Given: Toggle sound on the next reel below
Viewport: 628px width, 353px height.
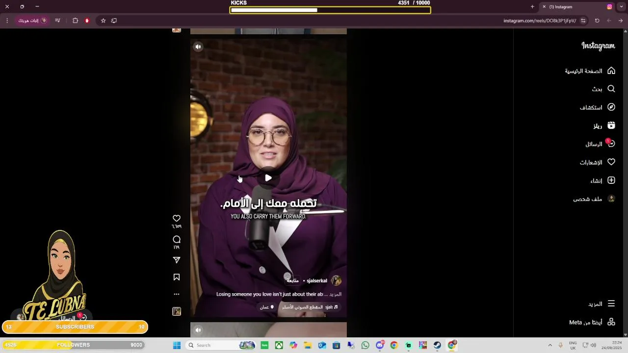Looking at the screenshot, I should (x=198, y=330).
